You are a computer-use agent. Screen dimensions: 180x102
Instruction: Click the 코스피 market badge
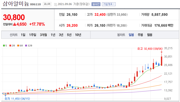pos(47,4)
